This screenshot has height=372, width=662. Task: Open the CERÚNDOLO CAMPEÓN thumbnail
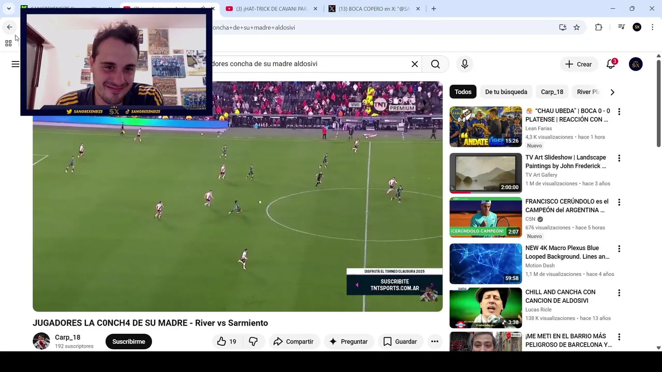tap(486, 217)
